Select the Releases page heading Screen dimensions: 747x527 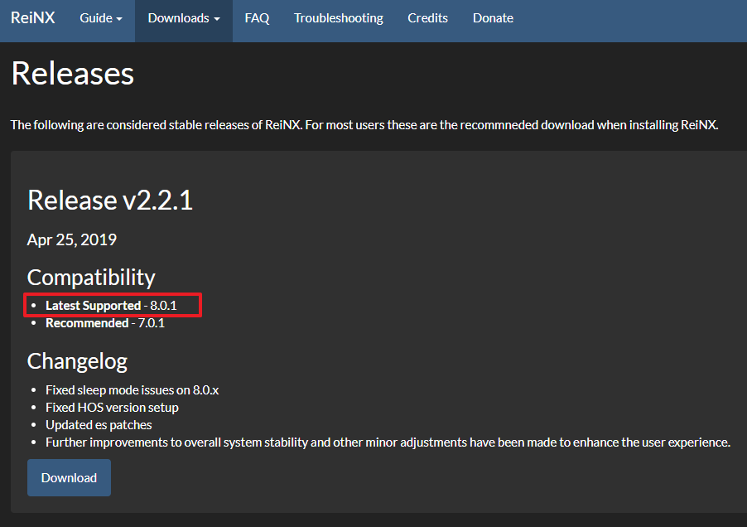(72, 74)
